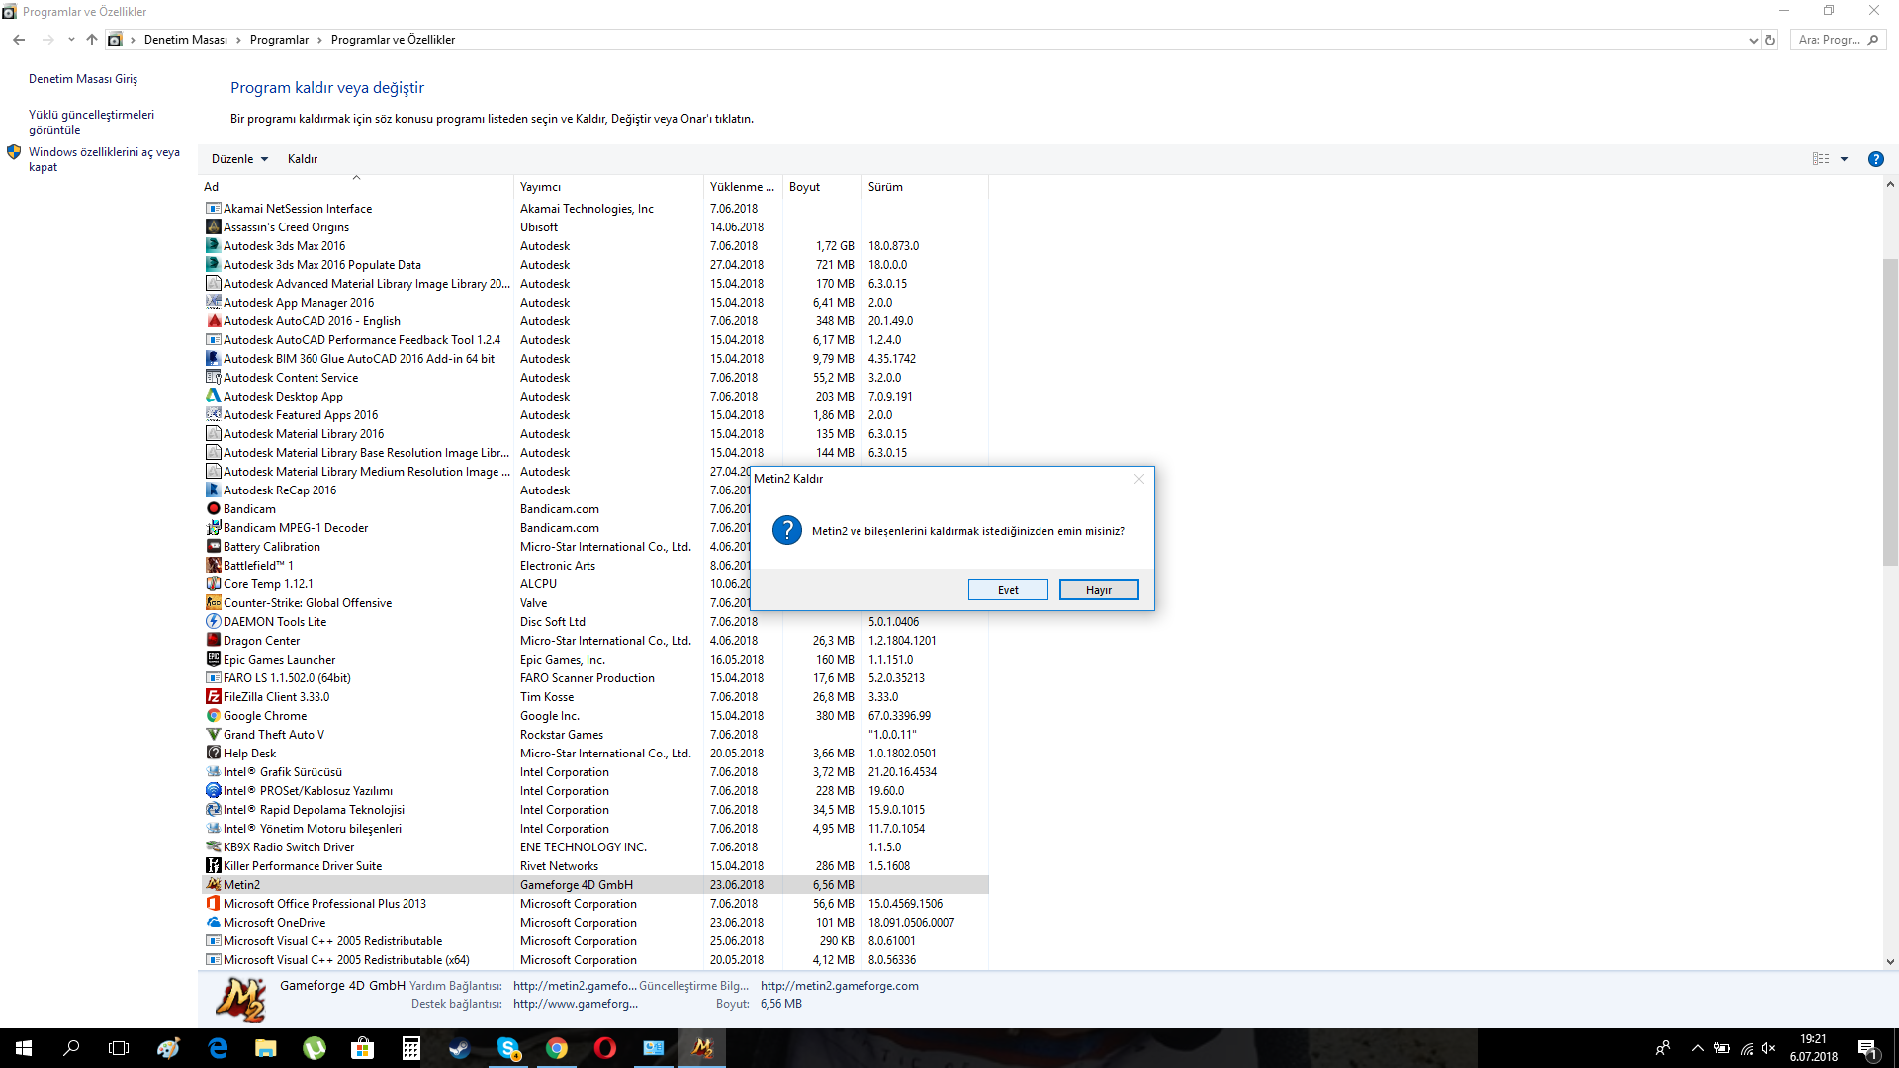This screenshot has height=1068, width=1899.
Task: Open uTorrent from the taskbar
Action: [x=315, y=1048]
